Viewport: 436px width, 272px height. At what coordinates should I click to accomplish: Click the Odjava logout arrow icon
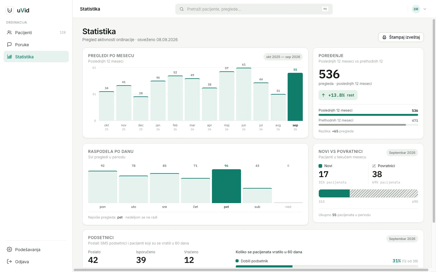[x=9, y=261]
